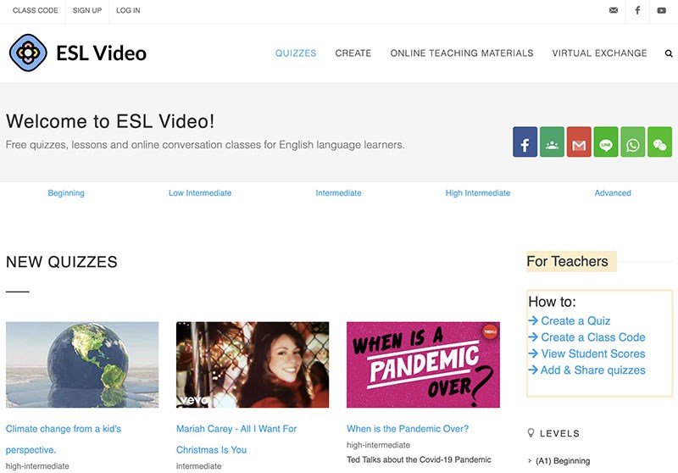Open the email envelope icon in top bar

click(613, 10)
